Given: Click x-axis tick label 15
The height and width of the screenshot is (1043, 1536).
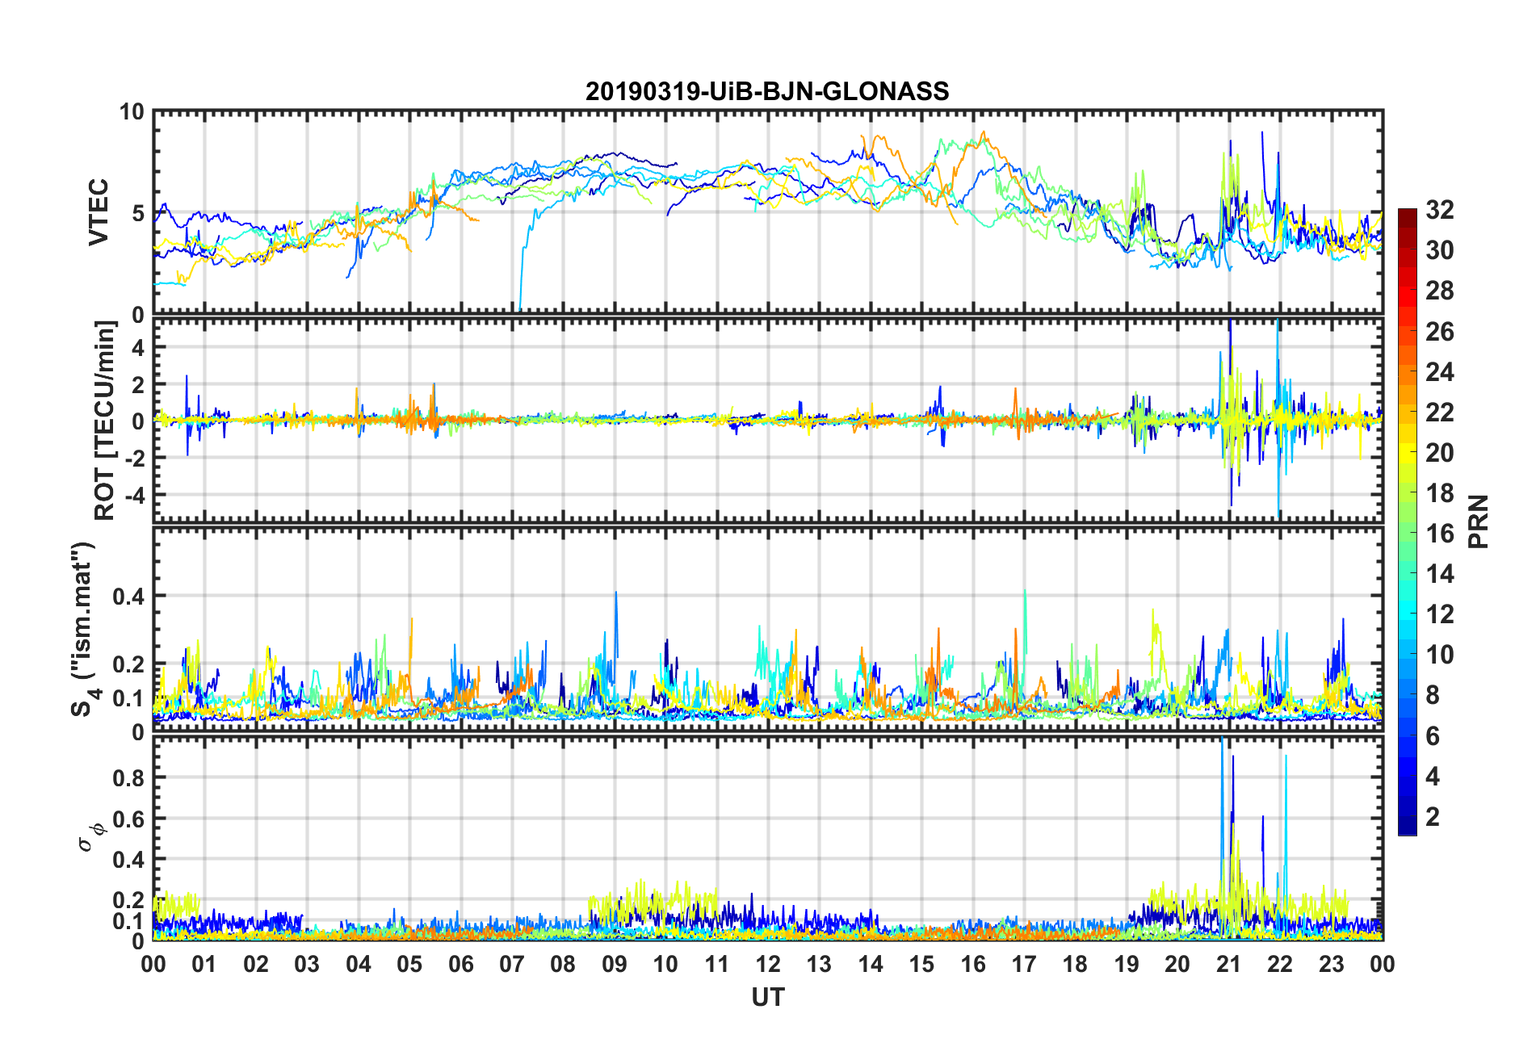Looking at the screenshot, I should 921,964.
